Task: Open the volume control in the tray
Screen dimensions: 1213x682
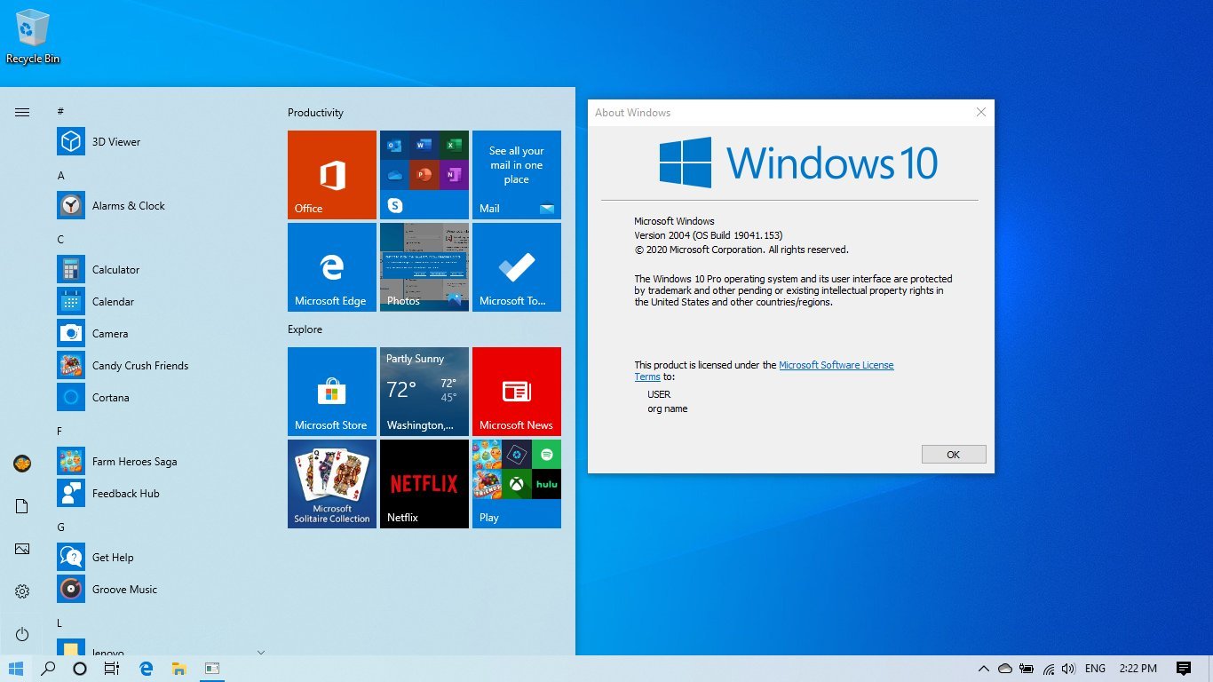Action: pos(1068,669)
